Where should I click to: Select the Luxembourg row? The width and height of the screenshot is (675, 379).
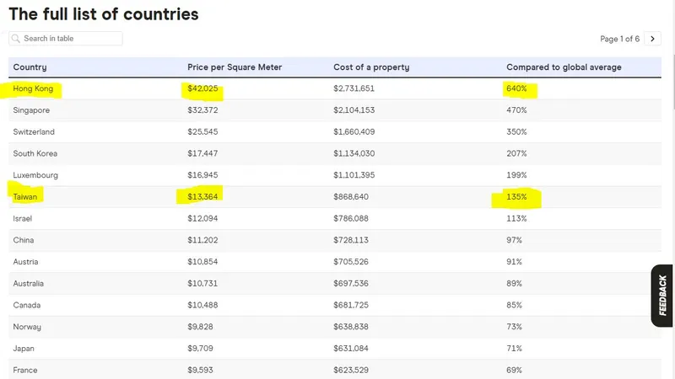35,175
